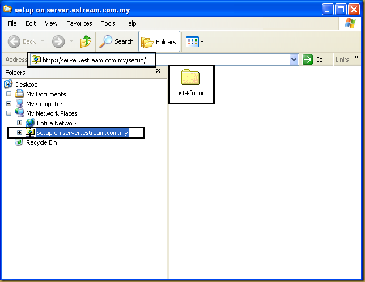Click the Windows flag logo
Image resolution: width=365 pixels, height=282 pixels.
[350, 23]
